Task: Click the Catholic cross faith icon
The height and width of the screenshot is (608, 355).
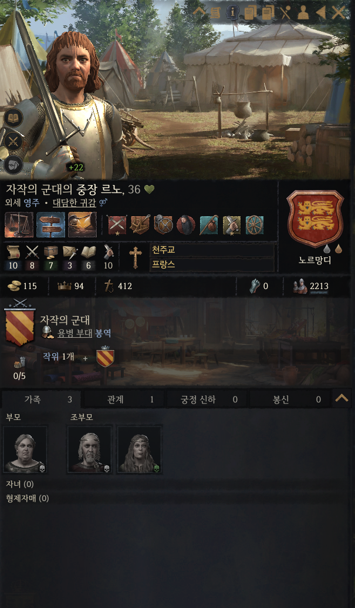Action: click(x=136, y=257)
